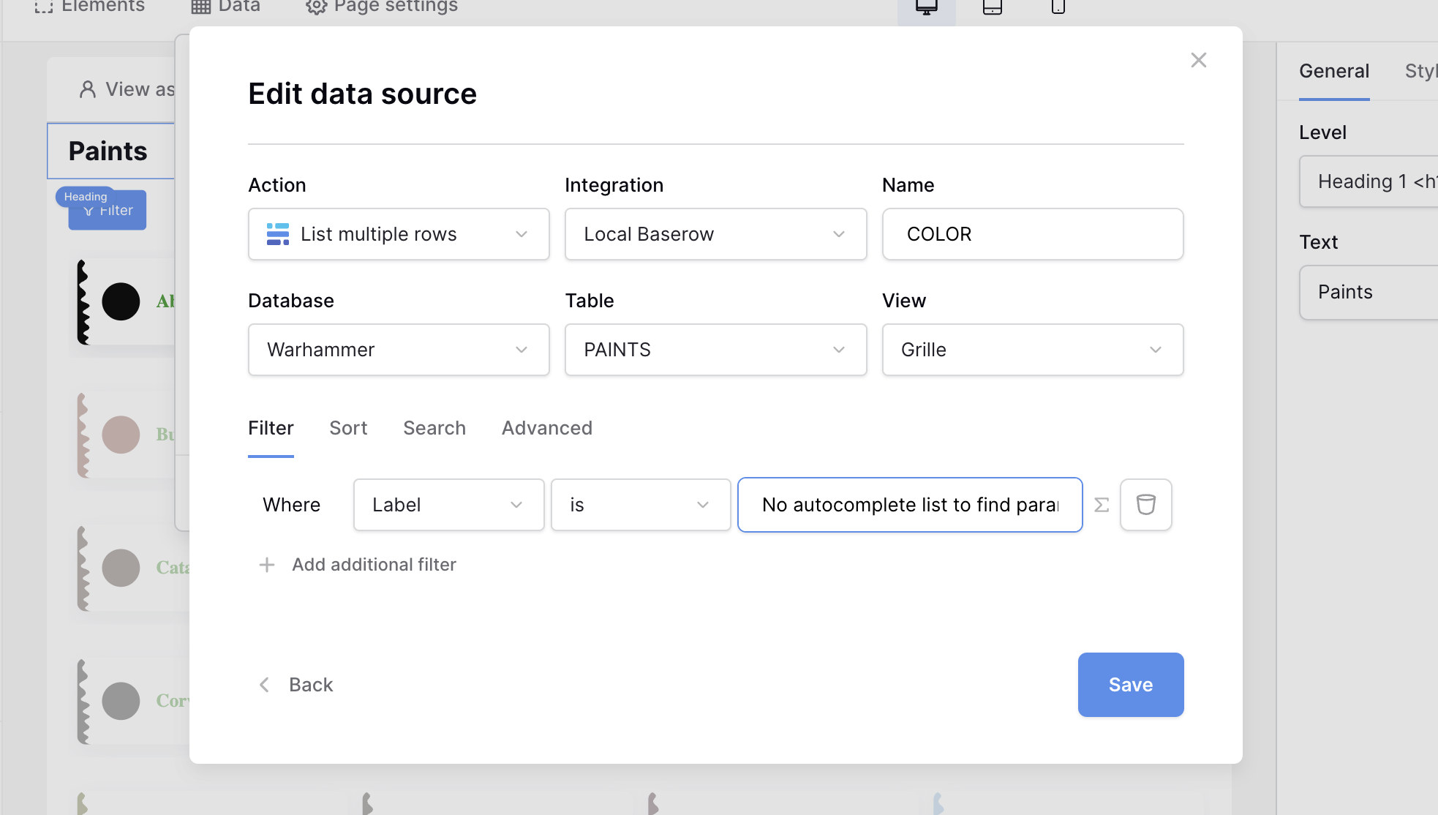Expand the Table dropdown PAINTS
Screen dimensions: 1438x815
click(x=715, y=350)
